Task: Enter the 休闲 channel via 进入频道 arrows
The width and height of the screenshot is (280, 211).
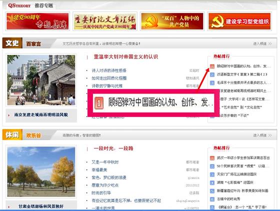Action: (x=262, y=135)
